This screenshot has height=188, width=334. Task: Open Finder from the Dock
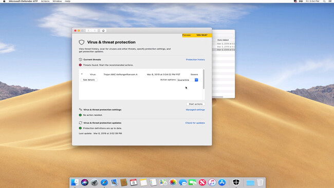pos(75,182)
